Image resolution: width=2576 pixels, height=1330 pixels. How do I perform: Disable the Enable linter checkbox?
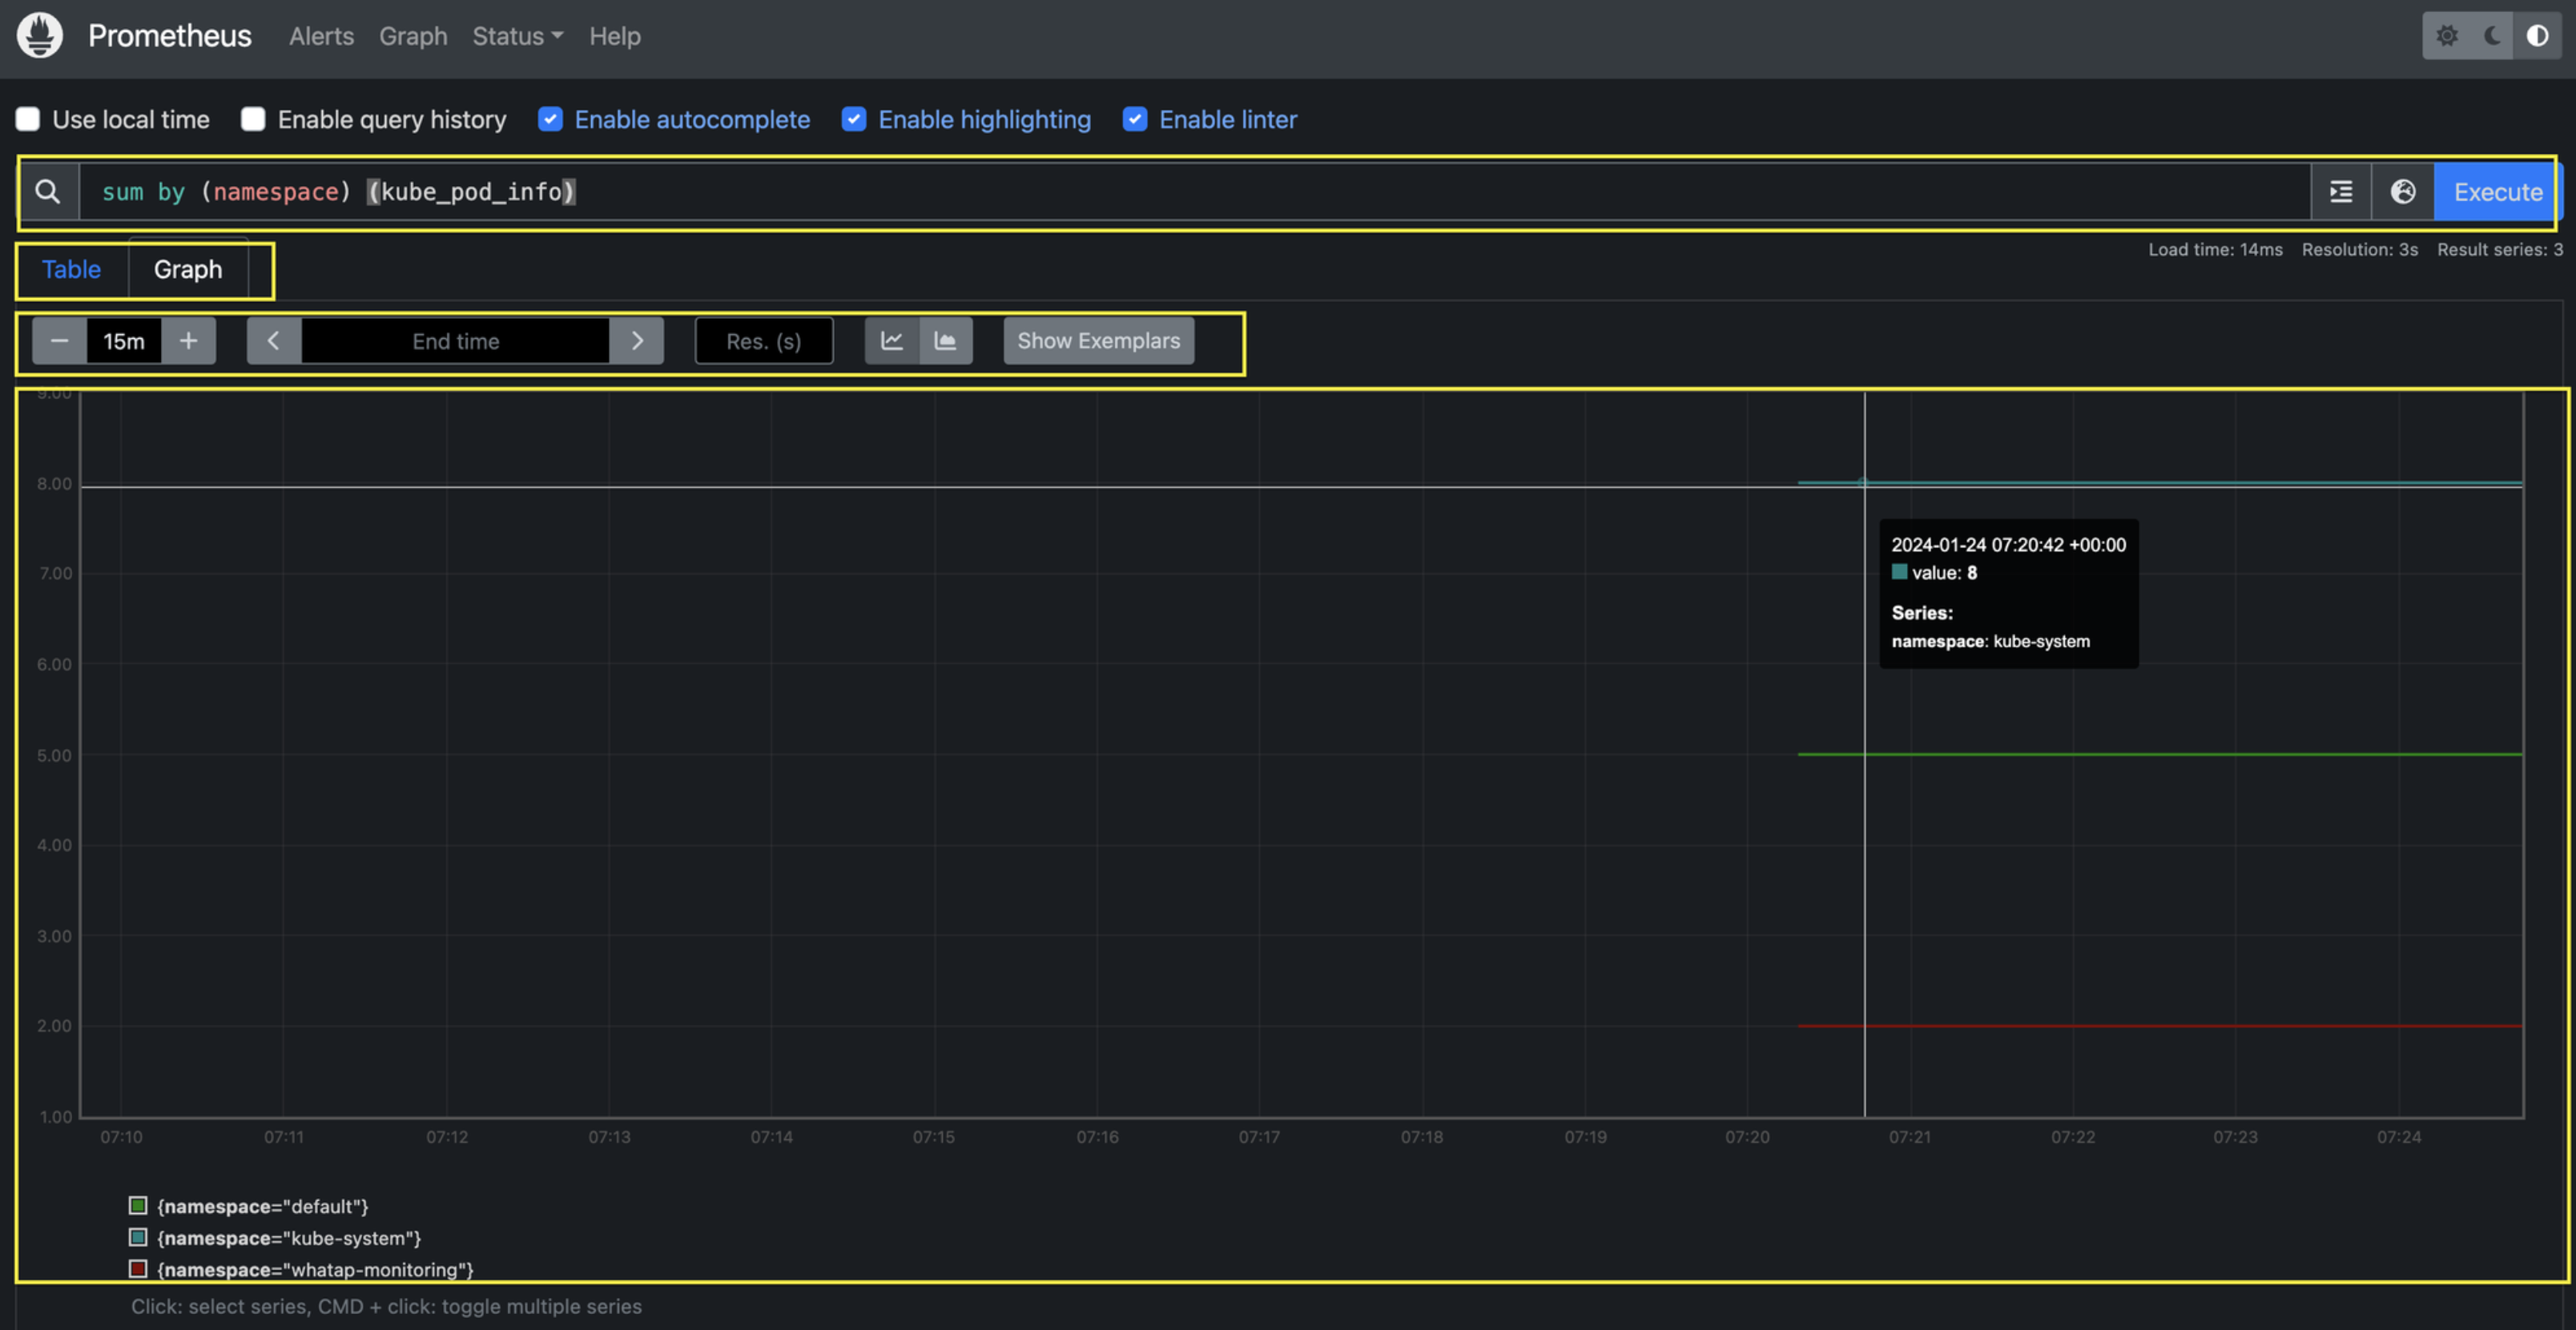click(1135, 119)
